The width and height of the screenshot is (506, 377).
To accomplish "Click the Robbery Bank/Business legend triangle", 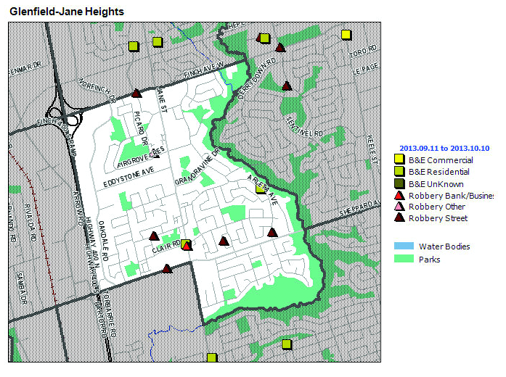I will [x=399, y=195].
